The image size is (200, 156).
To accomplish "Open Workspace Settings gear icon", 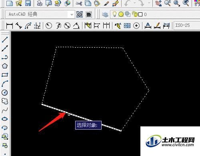I will pyautogui.click(x=80, y=14).
